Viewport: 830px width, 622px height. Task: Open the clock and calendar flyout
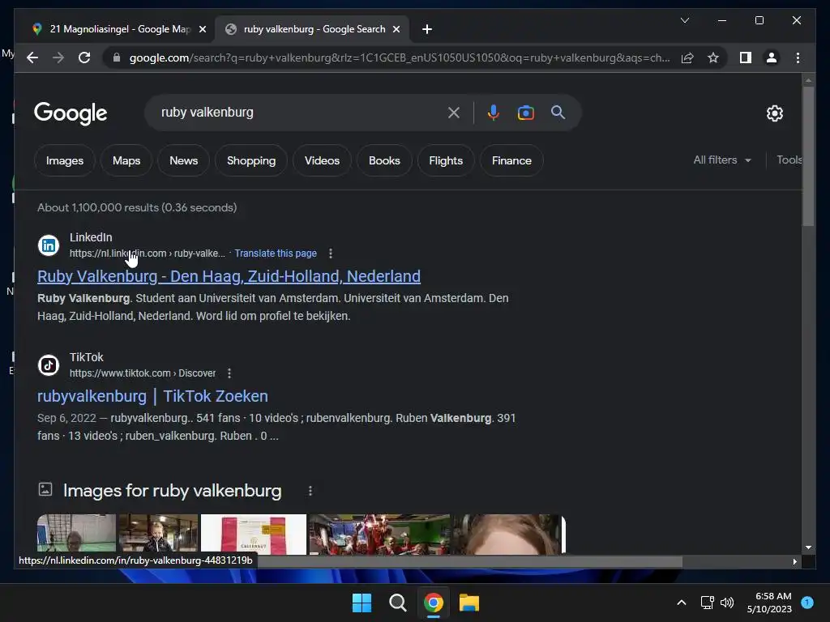[769, 603]
